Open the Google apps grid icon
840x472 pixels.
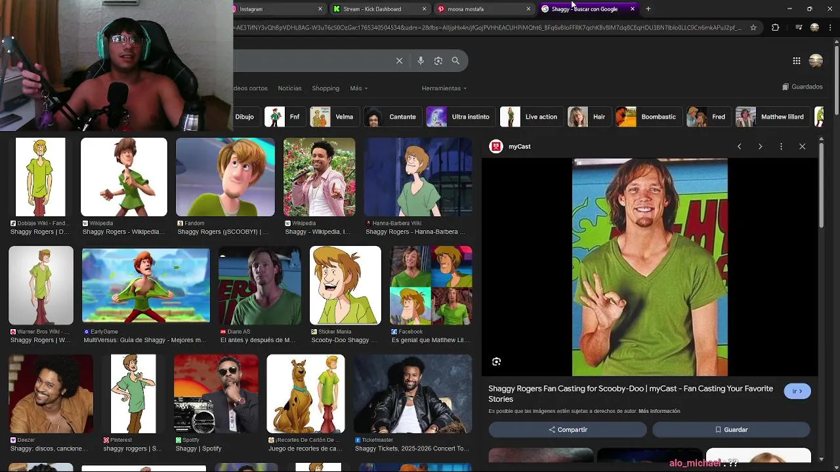pos(796,60)
